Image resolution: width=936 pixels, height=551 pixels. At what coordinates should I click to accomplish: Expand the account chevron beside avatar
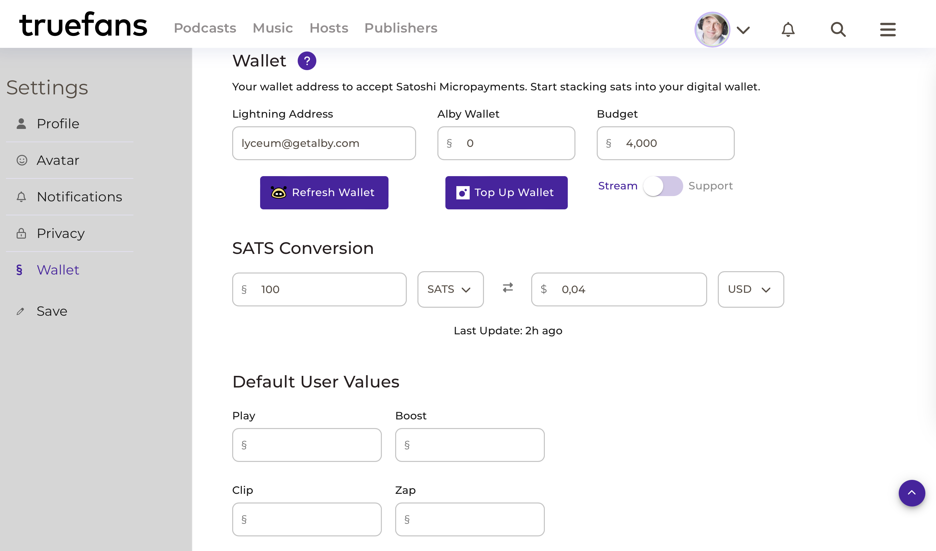743,30
